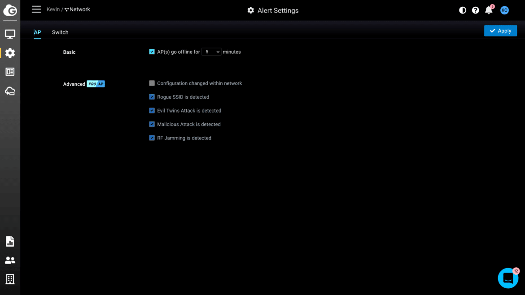The image size is (525, 295).
Task: Uncheck Malicious Attack is detected
Action: [152, 125]
